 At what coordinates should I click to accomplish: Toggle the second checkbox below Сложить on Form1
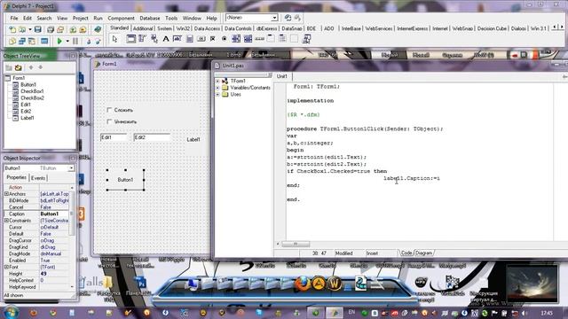pyautogui.click(x=109, y=121)
